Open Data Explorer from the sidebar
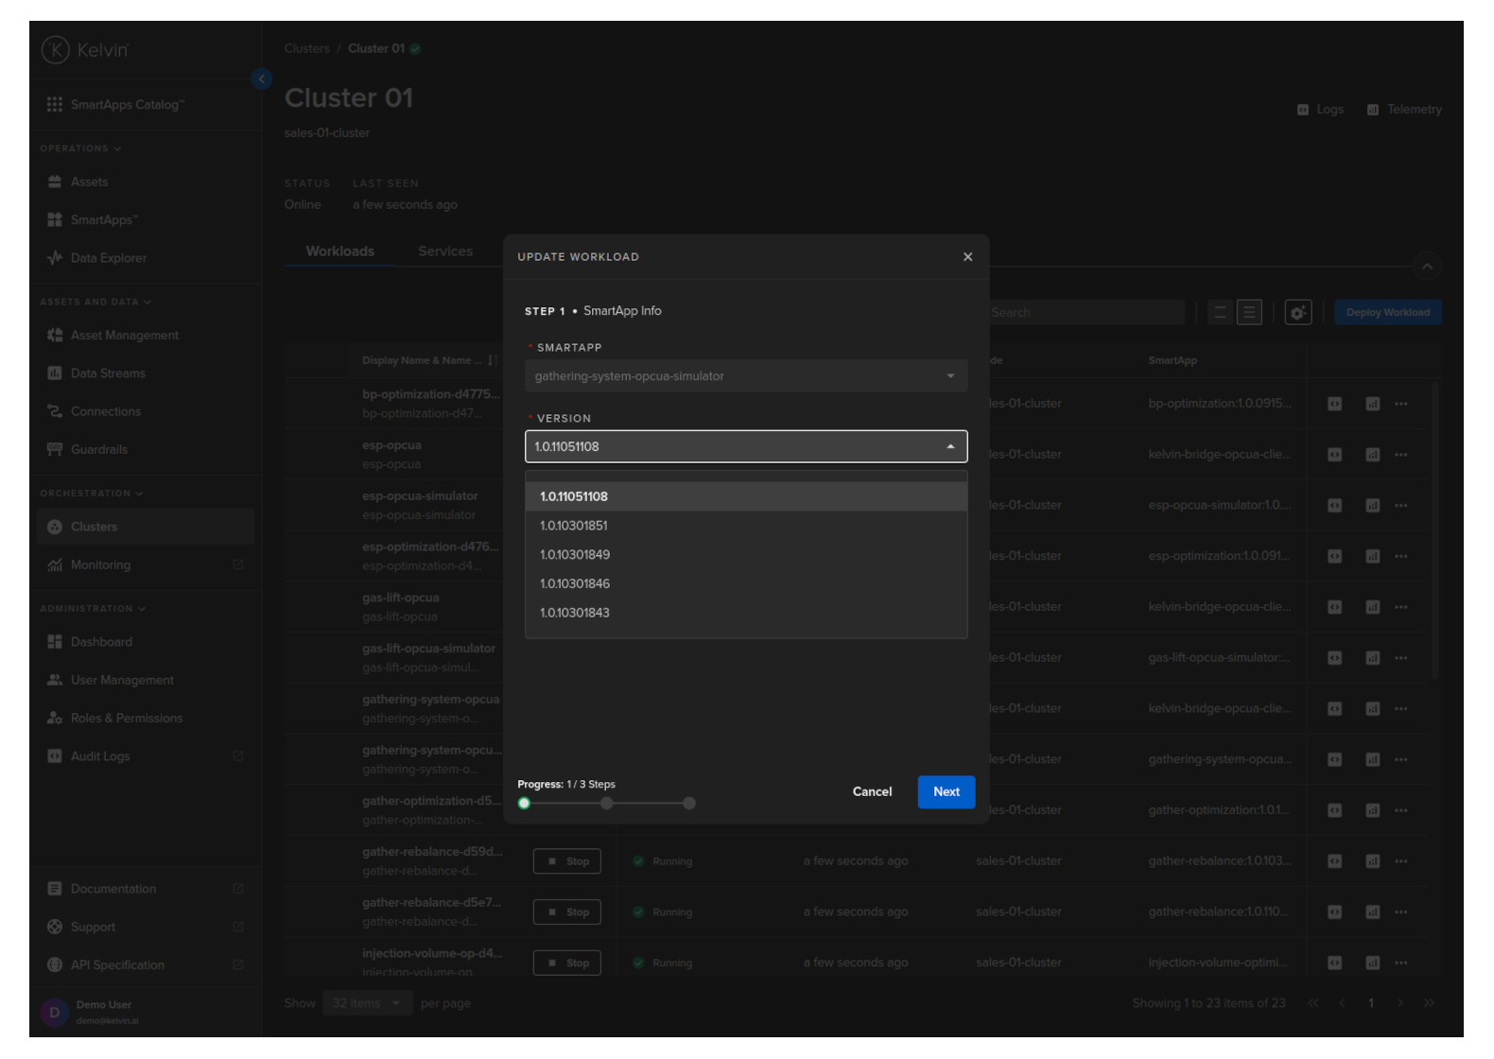This screenshot has height=1059, width=1494. (x=108, y=258)
